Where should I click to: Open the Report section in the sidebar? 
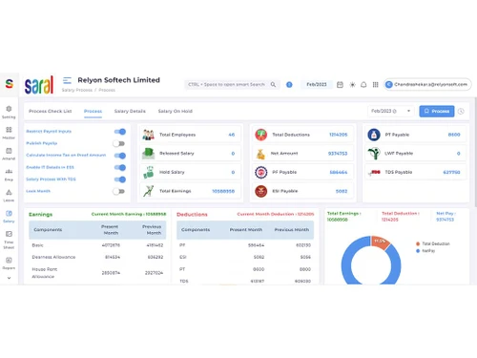coord(9,263)
